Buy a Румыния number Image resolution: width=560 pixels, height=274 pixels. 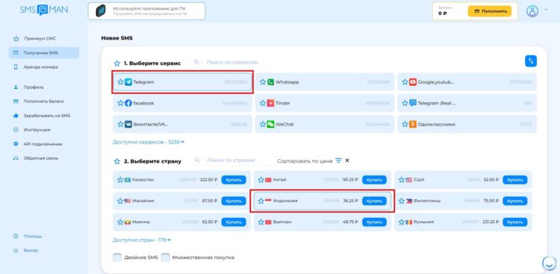coord(515,222)
